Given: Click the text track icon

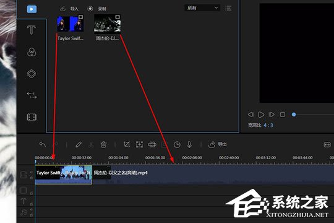Looking at the screenshot, I should [24, 201].
